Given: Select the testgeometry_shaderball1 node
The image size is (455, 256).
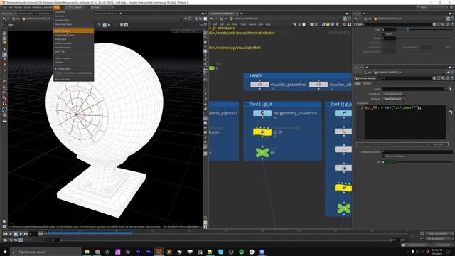Looking at the screenshot, I should [x=262, y=113].
